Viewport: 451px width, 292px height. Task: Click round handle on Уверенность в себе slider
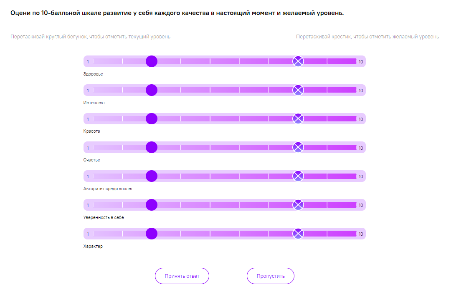pyautogui.click(x=152, y=205)
